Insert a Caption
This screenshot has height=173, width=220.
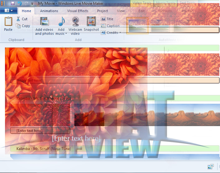[110, 26]
